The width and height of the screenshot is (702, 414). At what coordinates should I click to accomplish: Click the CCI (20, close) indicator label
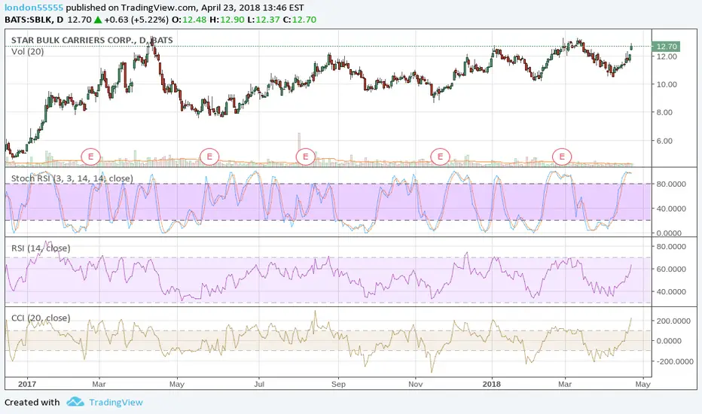click(41, 318)
